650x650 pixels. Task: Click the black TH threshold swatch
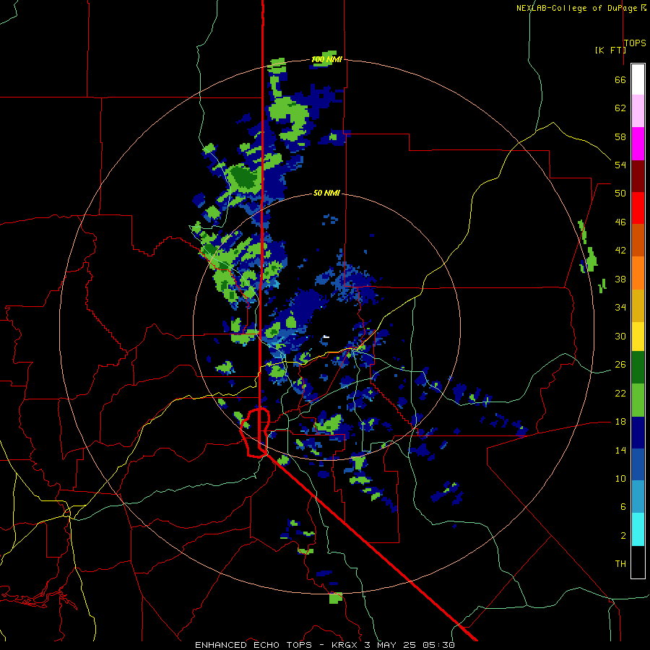(x=638, y=562)
